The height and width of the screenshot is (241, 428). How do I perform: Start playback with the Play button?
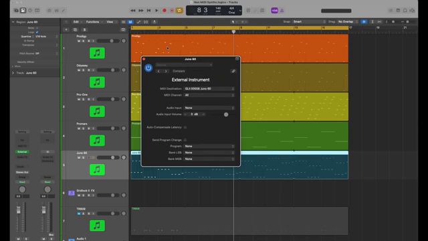point(156,11)
